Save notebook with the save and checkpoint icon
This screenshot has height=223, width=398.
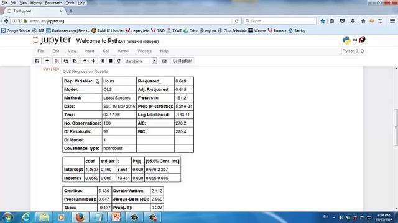[37, 61]
